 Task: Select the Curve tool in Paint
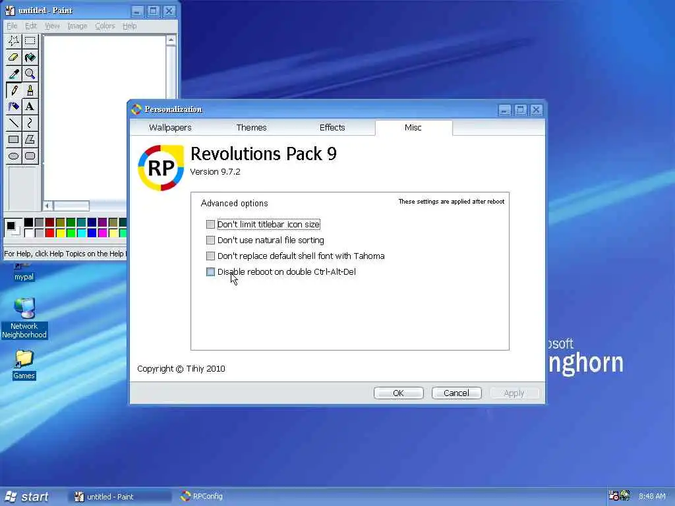pyautogui.click(x=30, y=123)
